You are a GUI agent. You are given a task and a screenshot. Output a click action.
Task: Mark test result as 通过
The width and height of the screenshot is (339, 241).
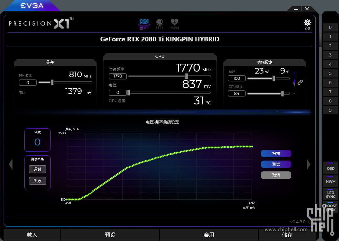coord(37,169)
